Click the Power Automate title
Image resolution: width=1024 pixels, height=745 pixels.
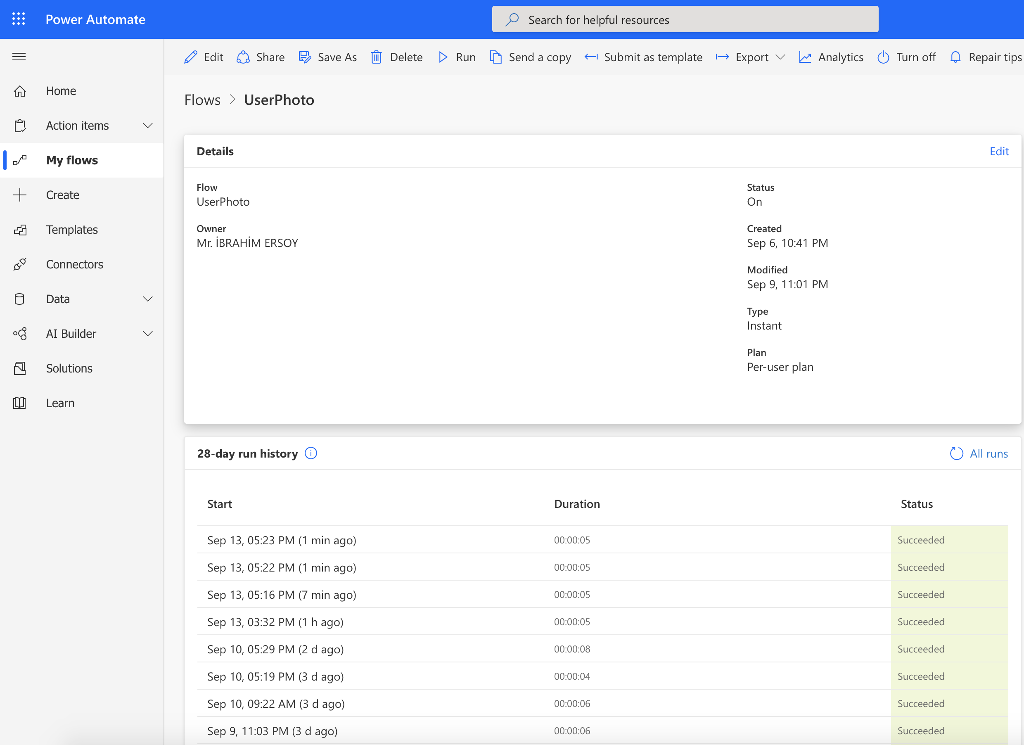[x=95, y=19]
